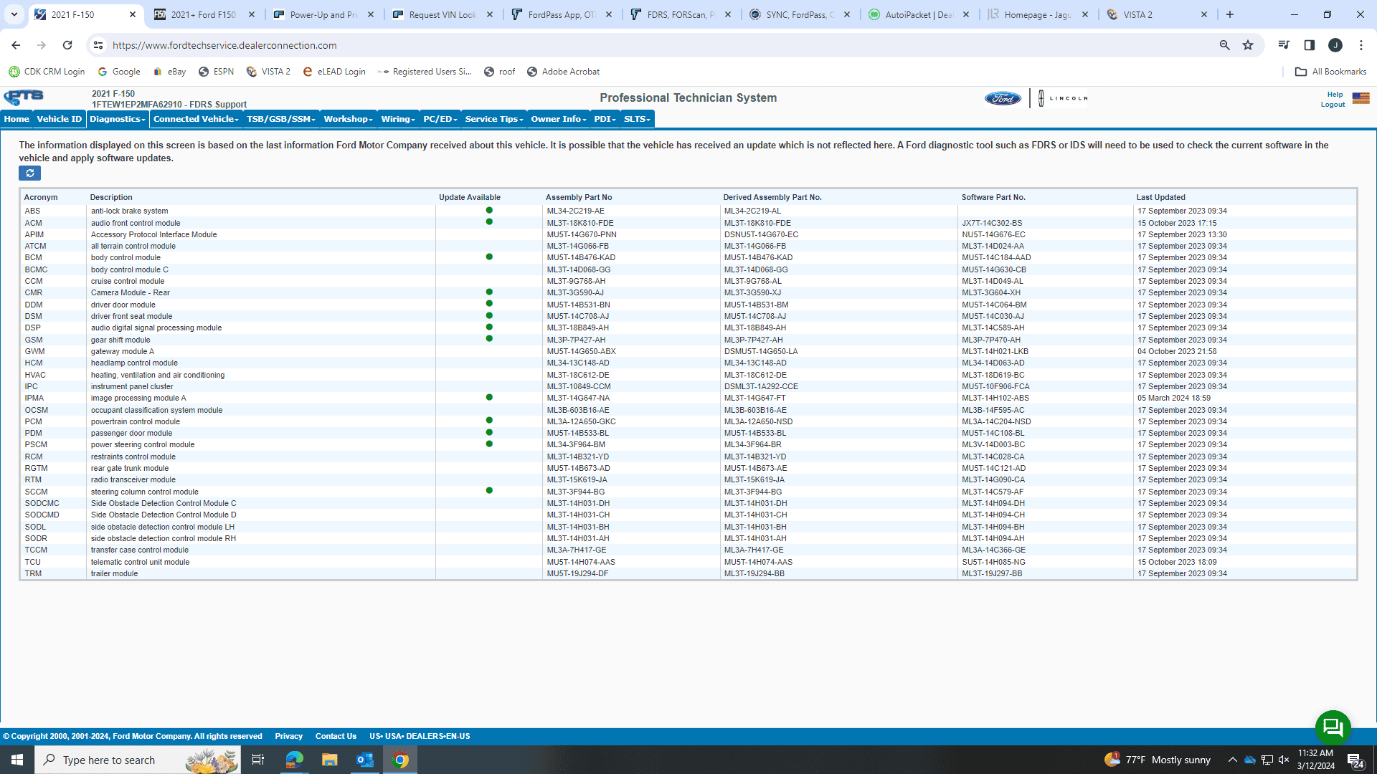Expand the Wiring dropdown
The width and height of the screenshot is (1377, 774).
(x=397, y=119)
